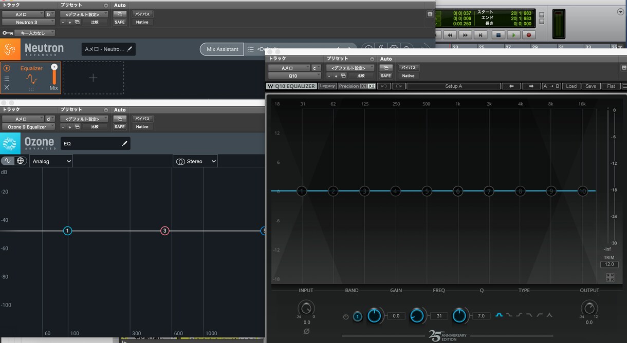
Task: Click Flat to reset the Q10 bands
Action: coord(611,86)
